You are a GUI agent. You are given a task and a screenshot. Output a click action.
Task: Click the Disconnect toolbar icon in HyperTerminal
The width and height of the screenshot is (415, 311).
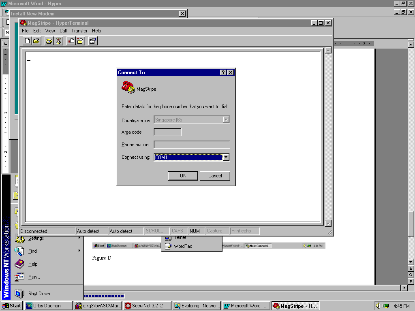[x=58, y=41]
